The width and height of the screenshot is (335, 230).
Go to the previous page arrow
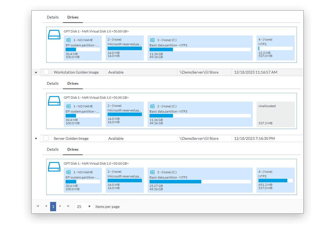[x=46, y=206]
